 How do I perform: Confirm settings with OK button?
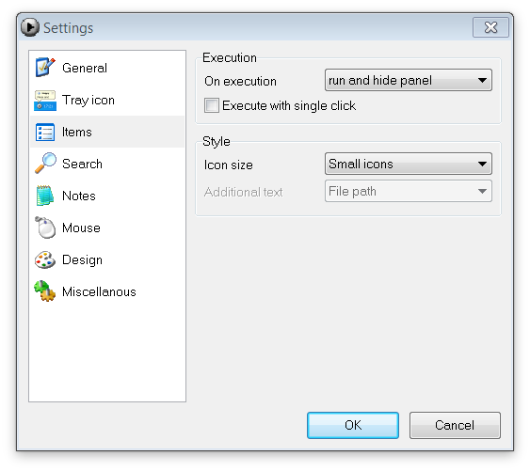352,425
